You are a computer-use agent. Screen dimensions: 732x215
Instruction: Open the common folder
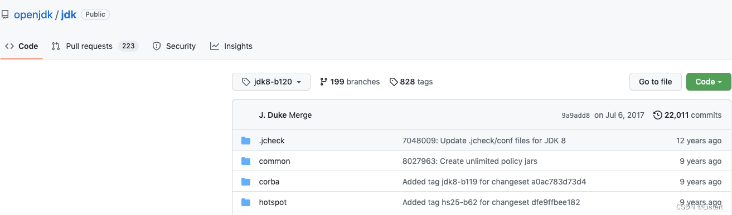274,161
